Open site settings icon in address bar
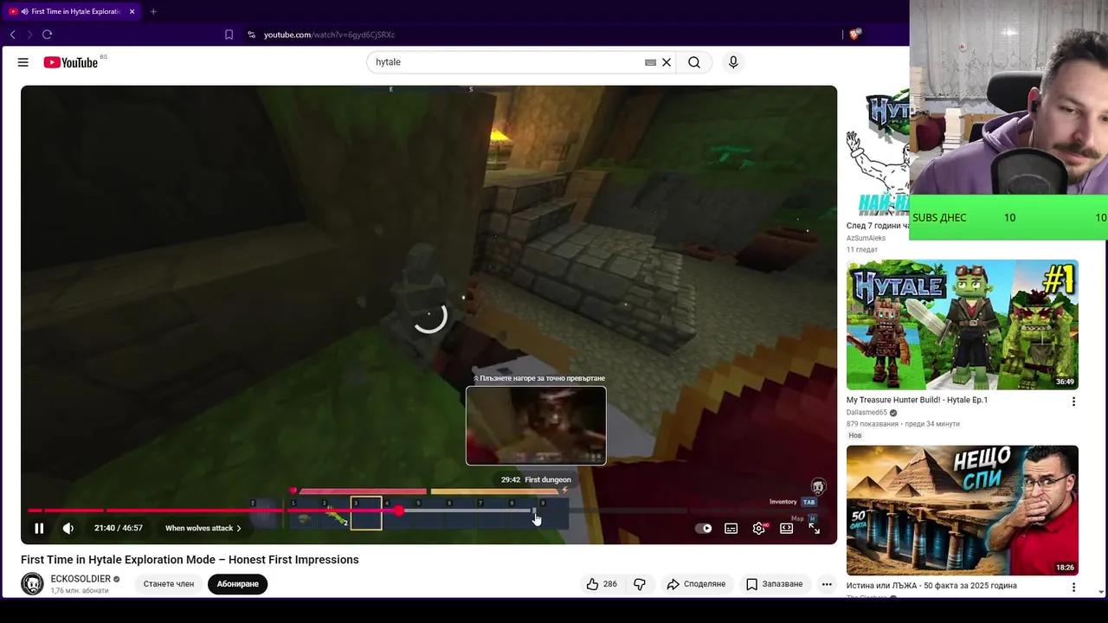Image resolution: width=1108 pixels, height=623 pixels. click(x=251, y=35)
